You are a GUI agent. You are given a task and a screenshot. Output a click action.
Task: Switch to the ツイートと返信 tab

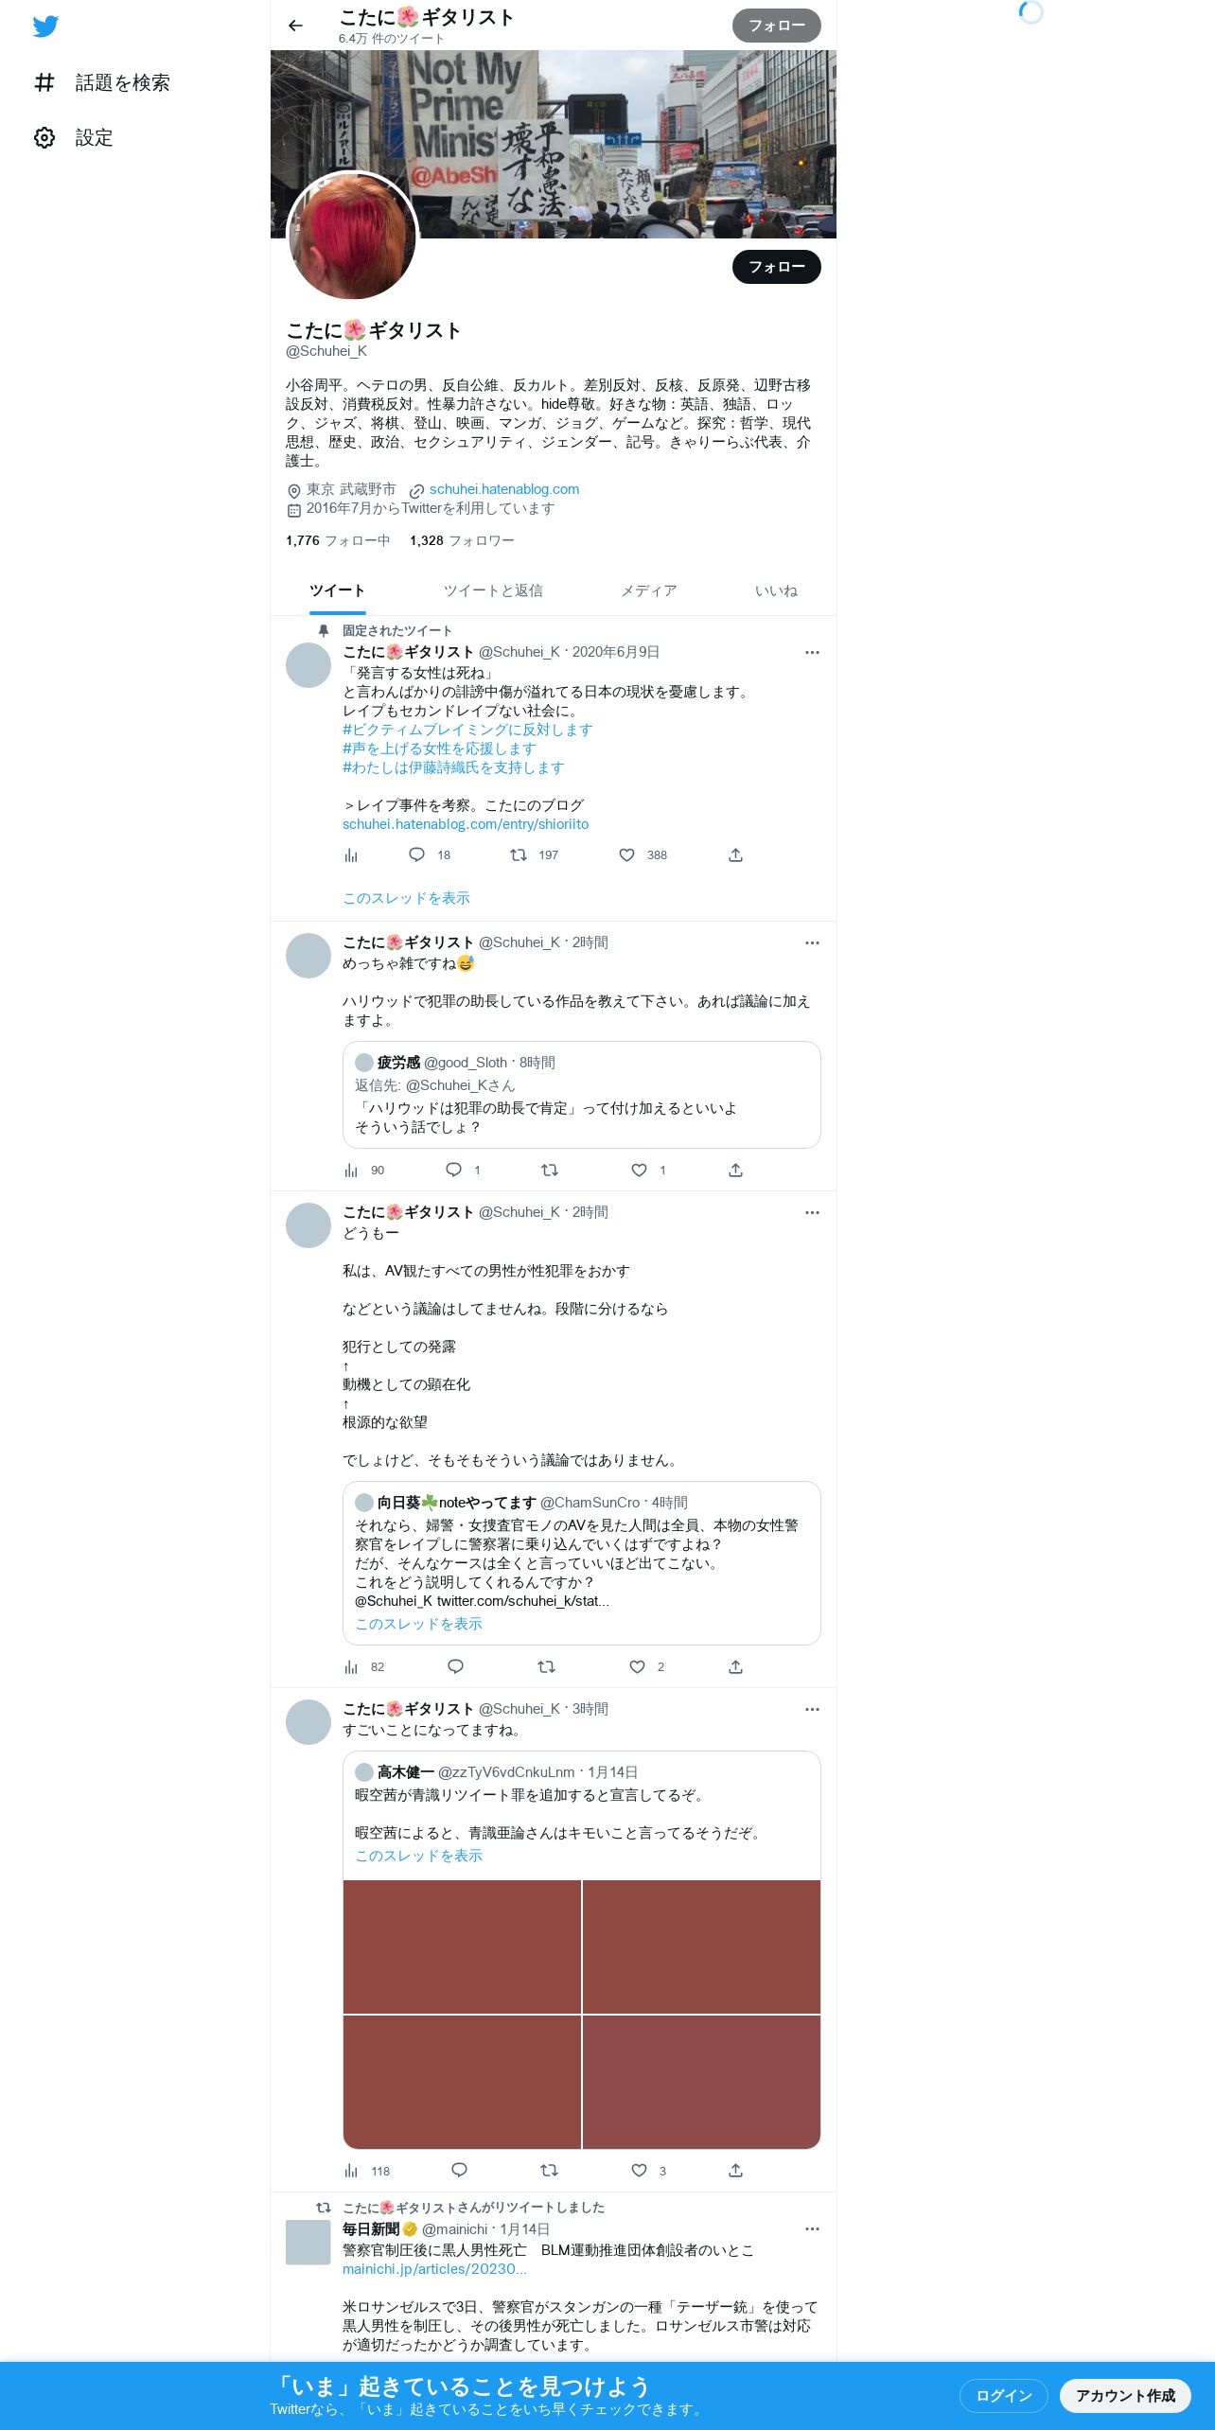coord(493,591)
